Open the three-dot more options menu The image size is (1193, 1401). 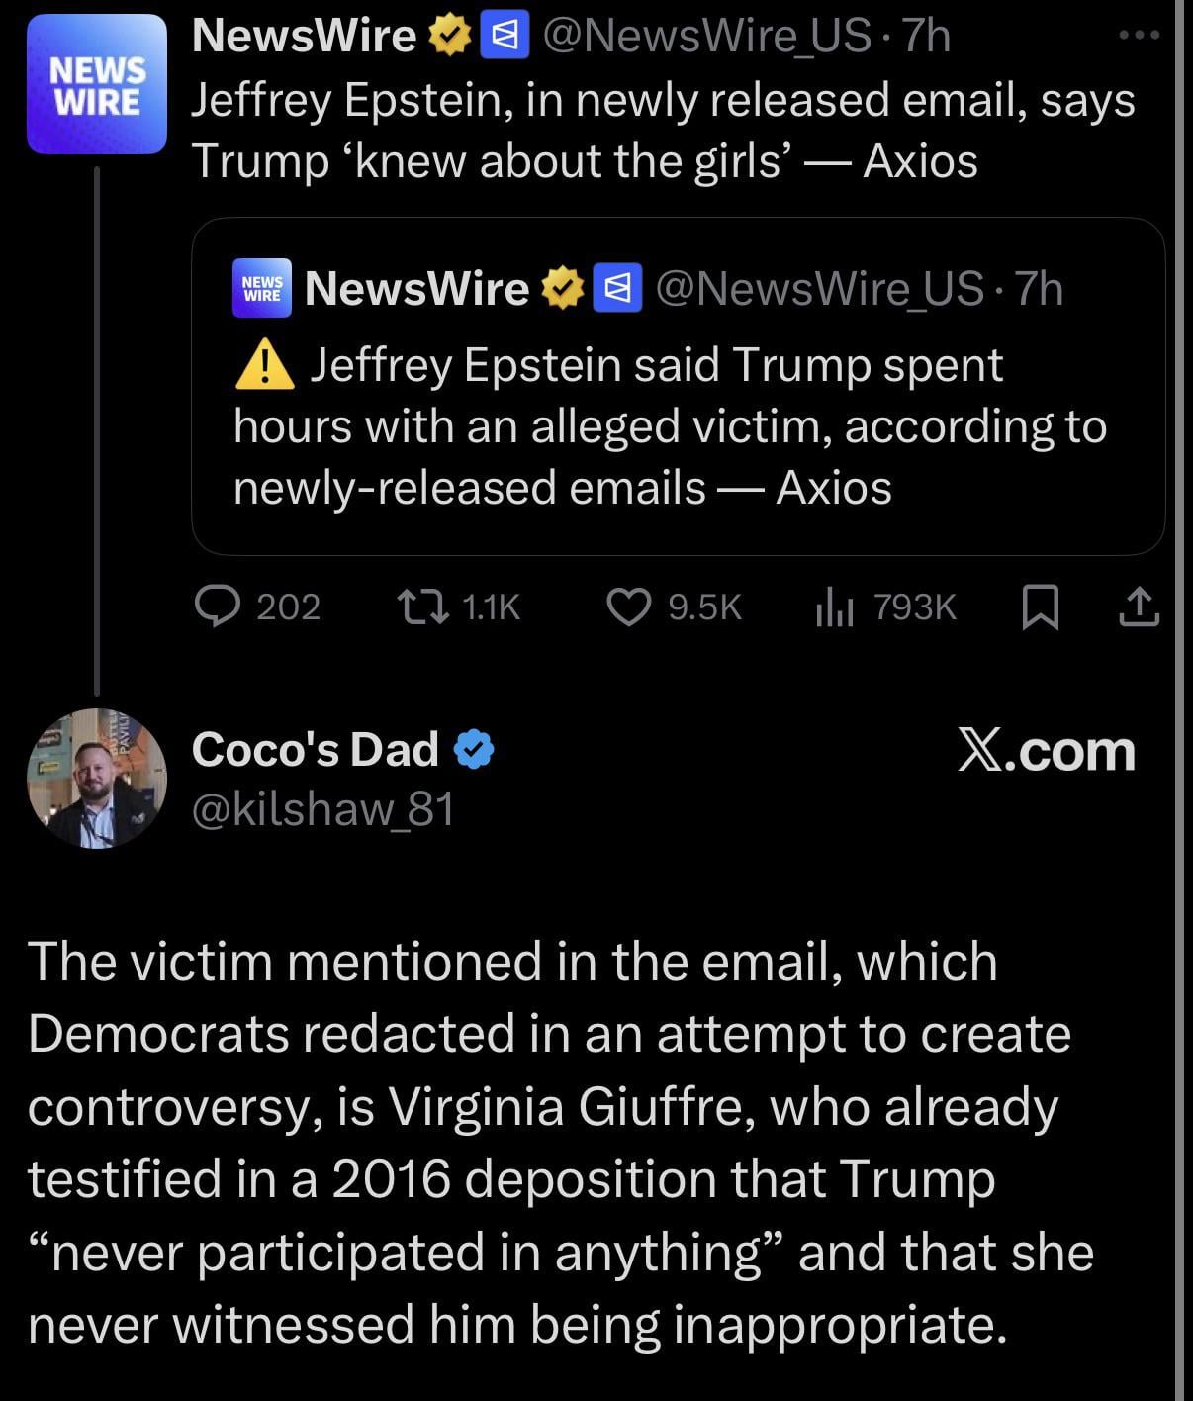click(1139, 36)
